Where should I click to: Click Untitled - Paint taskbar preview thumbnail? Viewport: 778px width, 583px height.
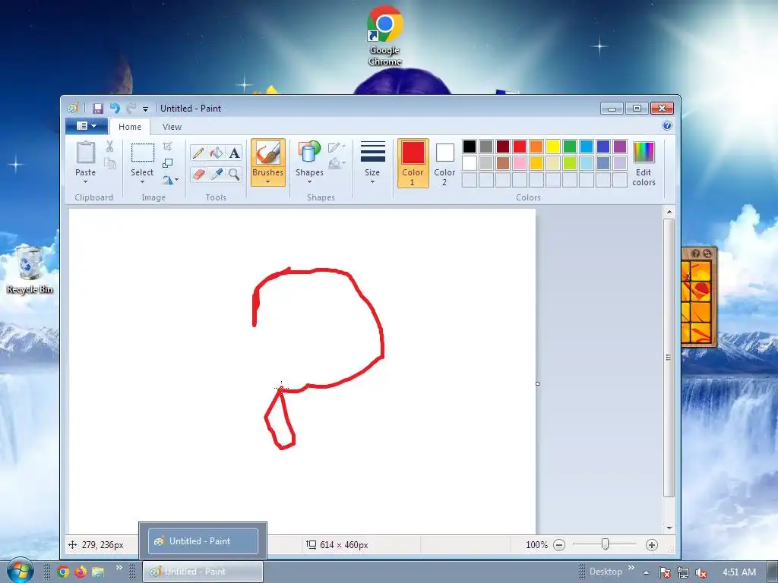click(x=203, y=540)
